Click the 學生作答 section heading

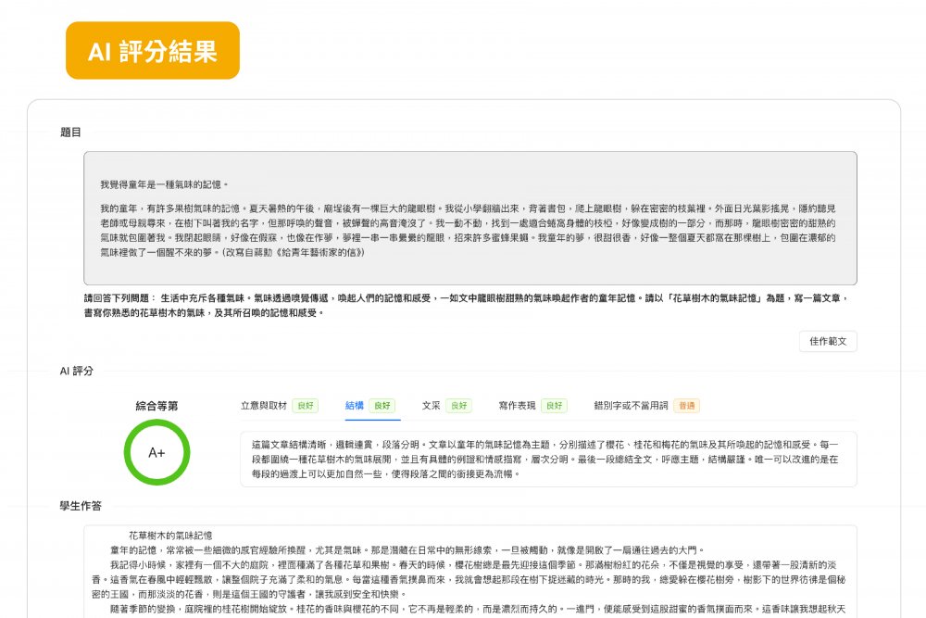pyautogui.click(x=81, y=506)
